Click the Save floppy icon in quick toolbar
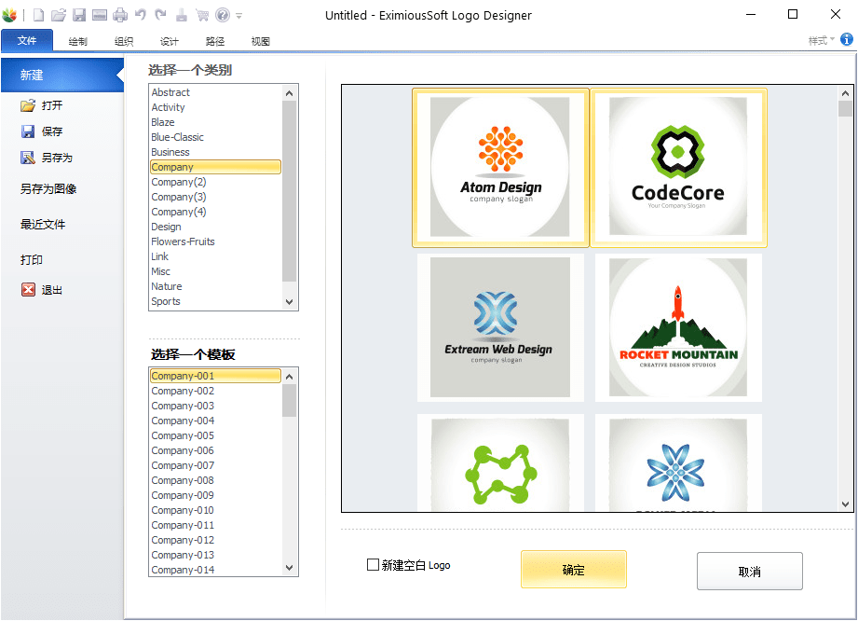Image resolution: width=858 pixels, height=621 pixels. pos(79,15)
